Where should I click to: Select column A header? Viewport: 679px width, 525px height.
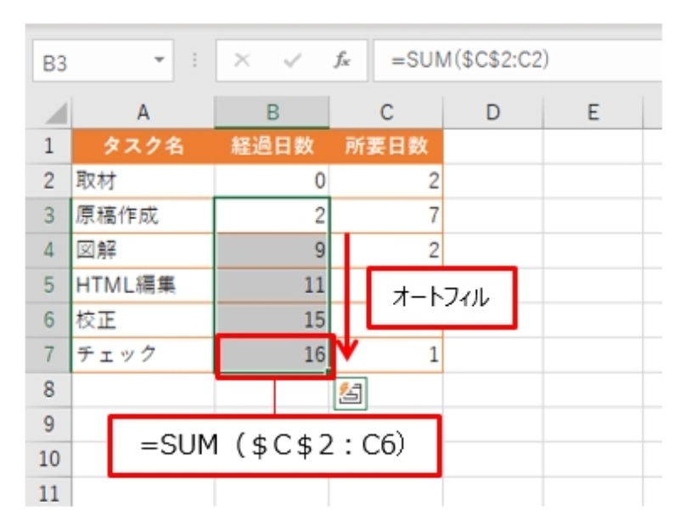pyautogui.click(x=143, y=111)
